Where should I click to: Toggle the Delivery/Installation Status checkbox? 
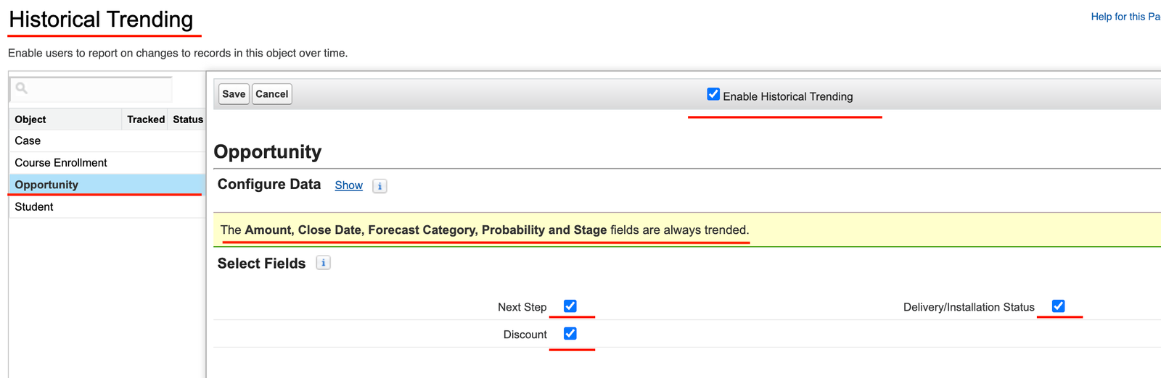(x=1058, y=306)
